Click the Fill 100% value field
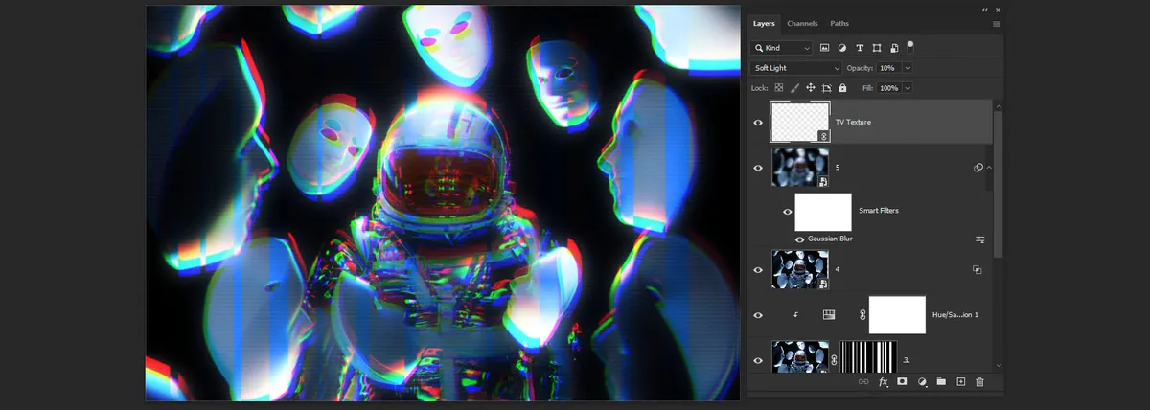The height and width of the screenshot is (410, 1150). (x=888, y=87)
